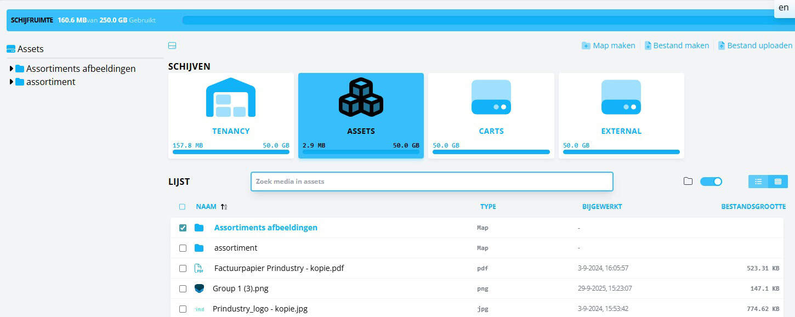Uncheck the Assortiments afbeeldingen row checkbox
Image resolution: width=795 pixels, height=317 pixels.
point(183,227)
